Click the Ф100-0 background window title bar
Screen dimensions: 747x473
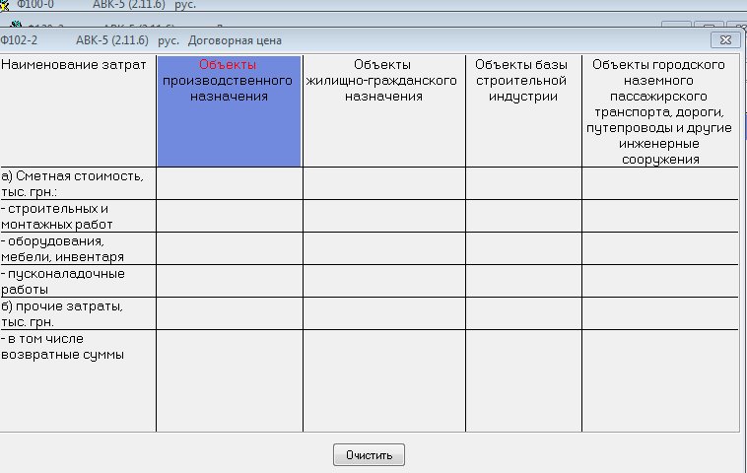click(x=296, y=5)
